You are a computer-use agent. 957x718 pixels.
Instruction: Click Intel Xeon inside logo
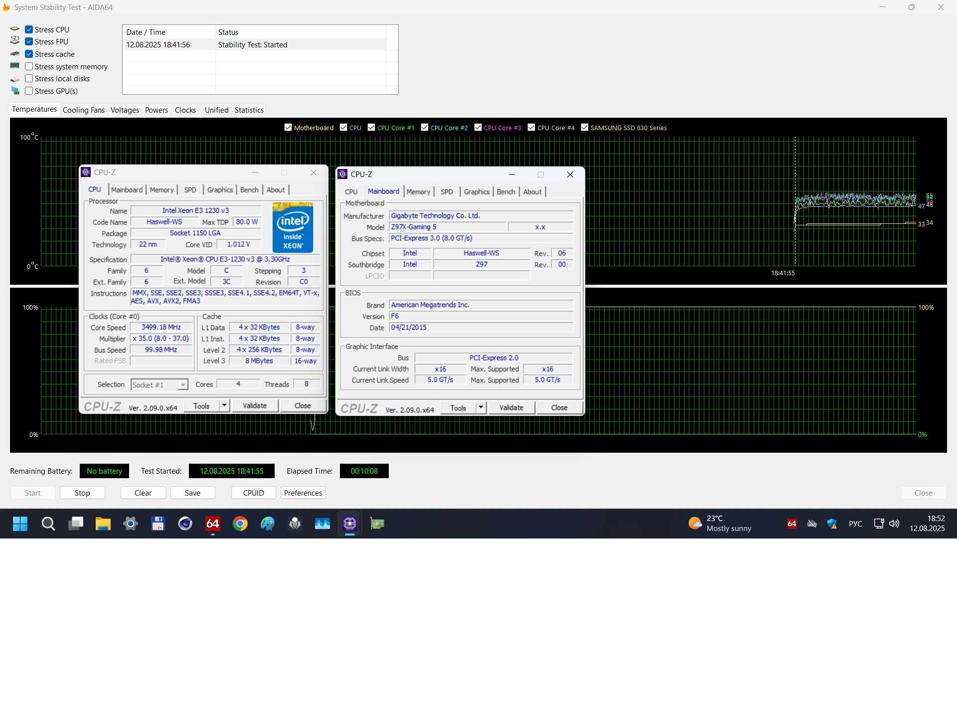(x=293, y=227)
